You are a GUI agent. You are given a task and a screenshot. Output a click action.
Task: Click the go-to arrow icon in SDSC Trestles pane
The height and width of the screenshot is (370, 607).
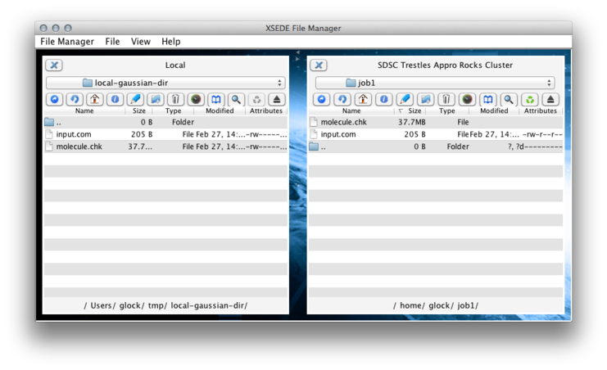[321, 100]
